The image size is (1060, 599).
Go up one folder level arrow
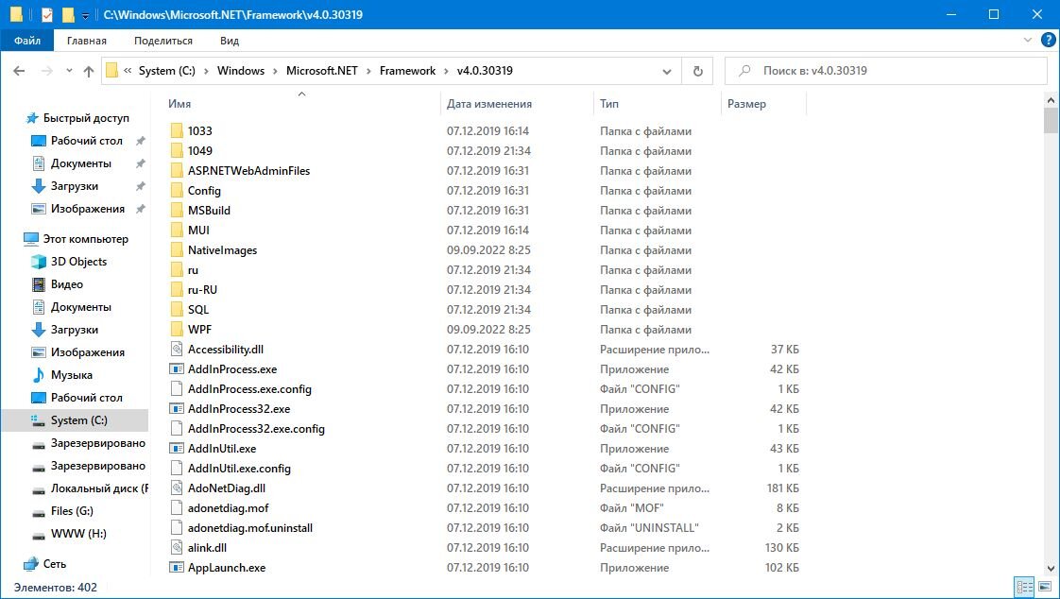(x=89, y=70)
